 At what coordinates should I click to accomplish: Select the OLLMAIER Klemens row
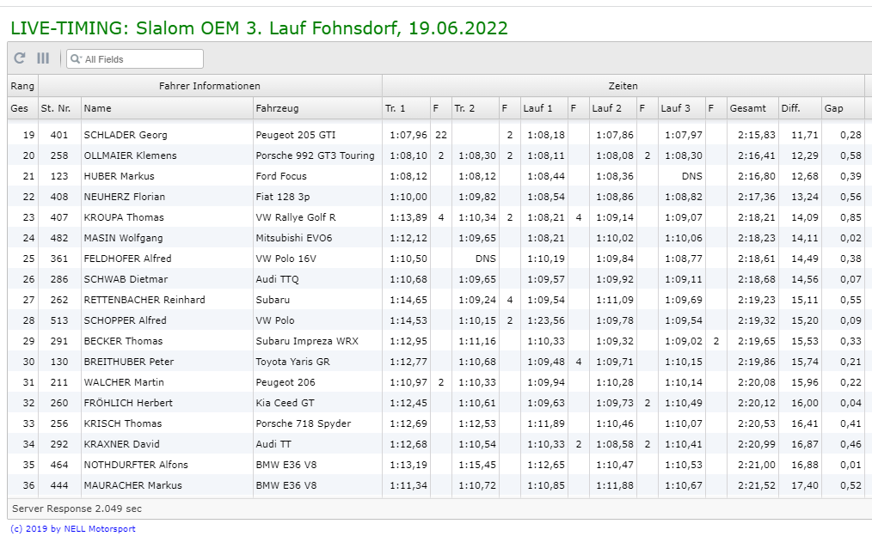(x=130, y=155)
